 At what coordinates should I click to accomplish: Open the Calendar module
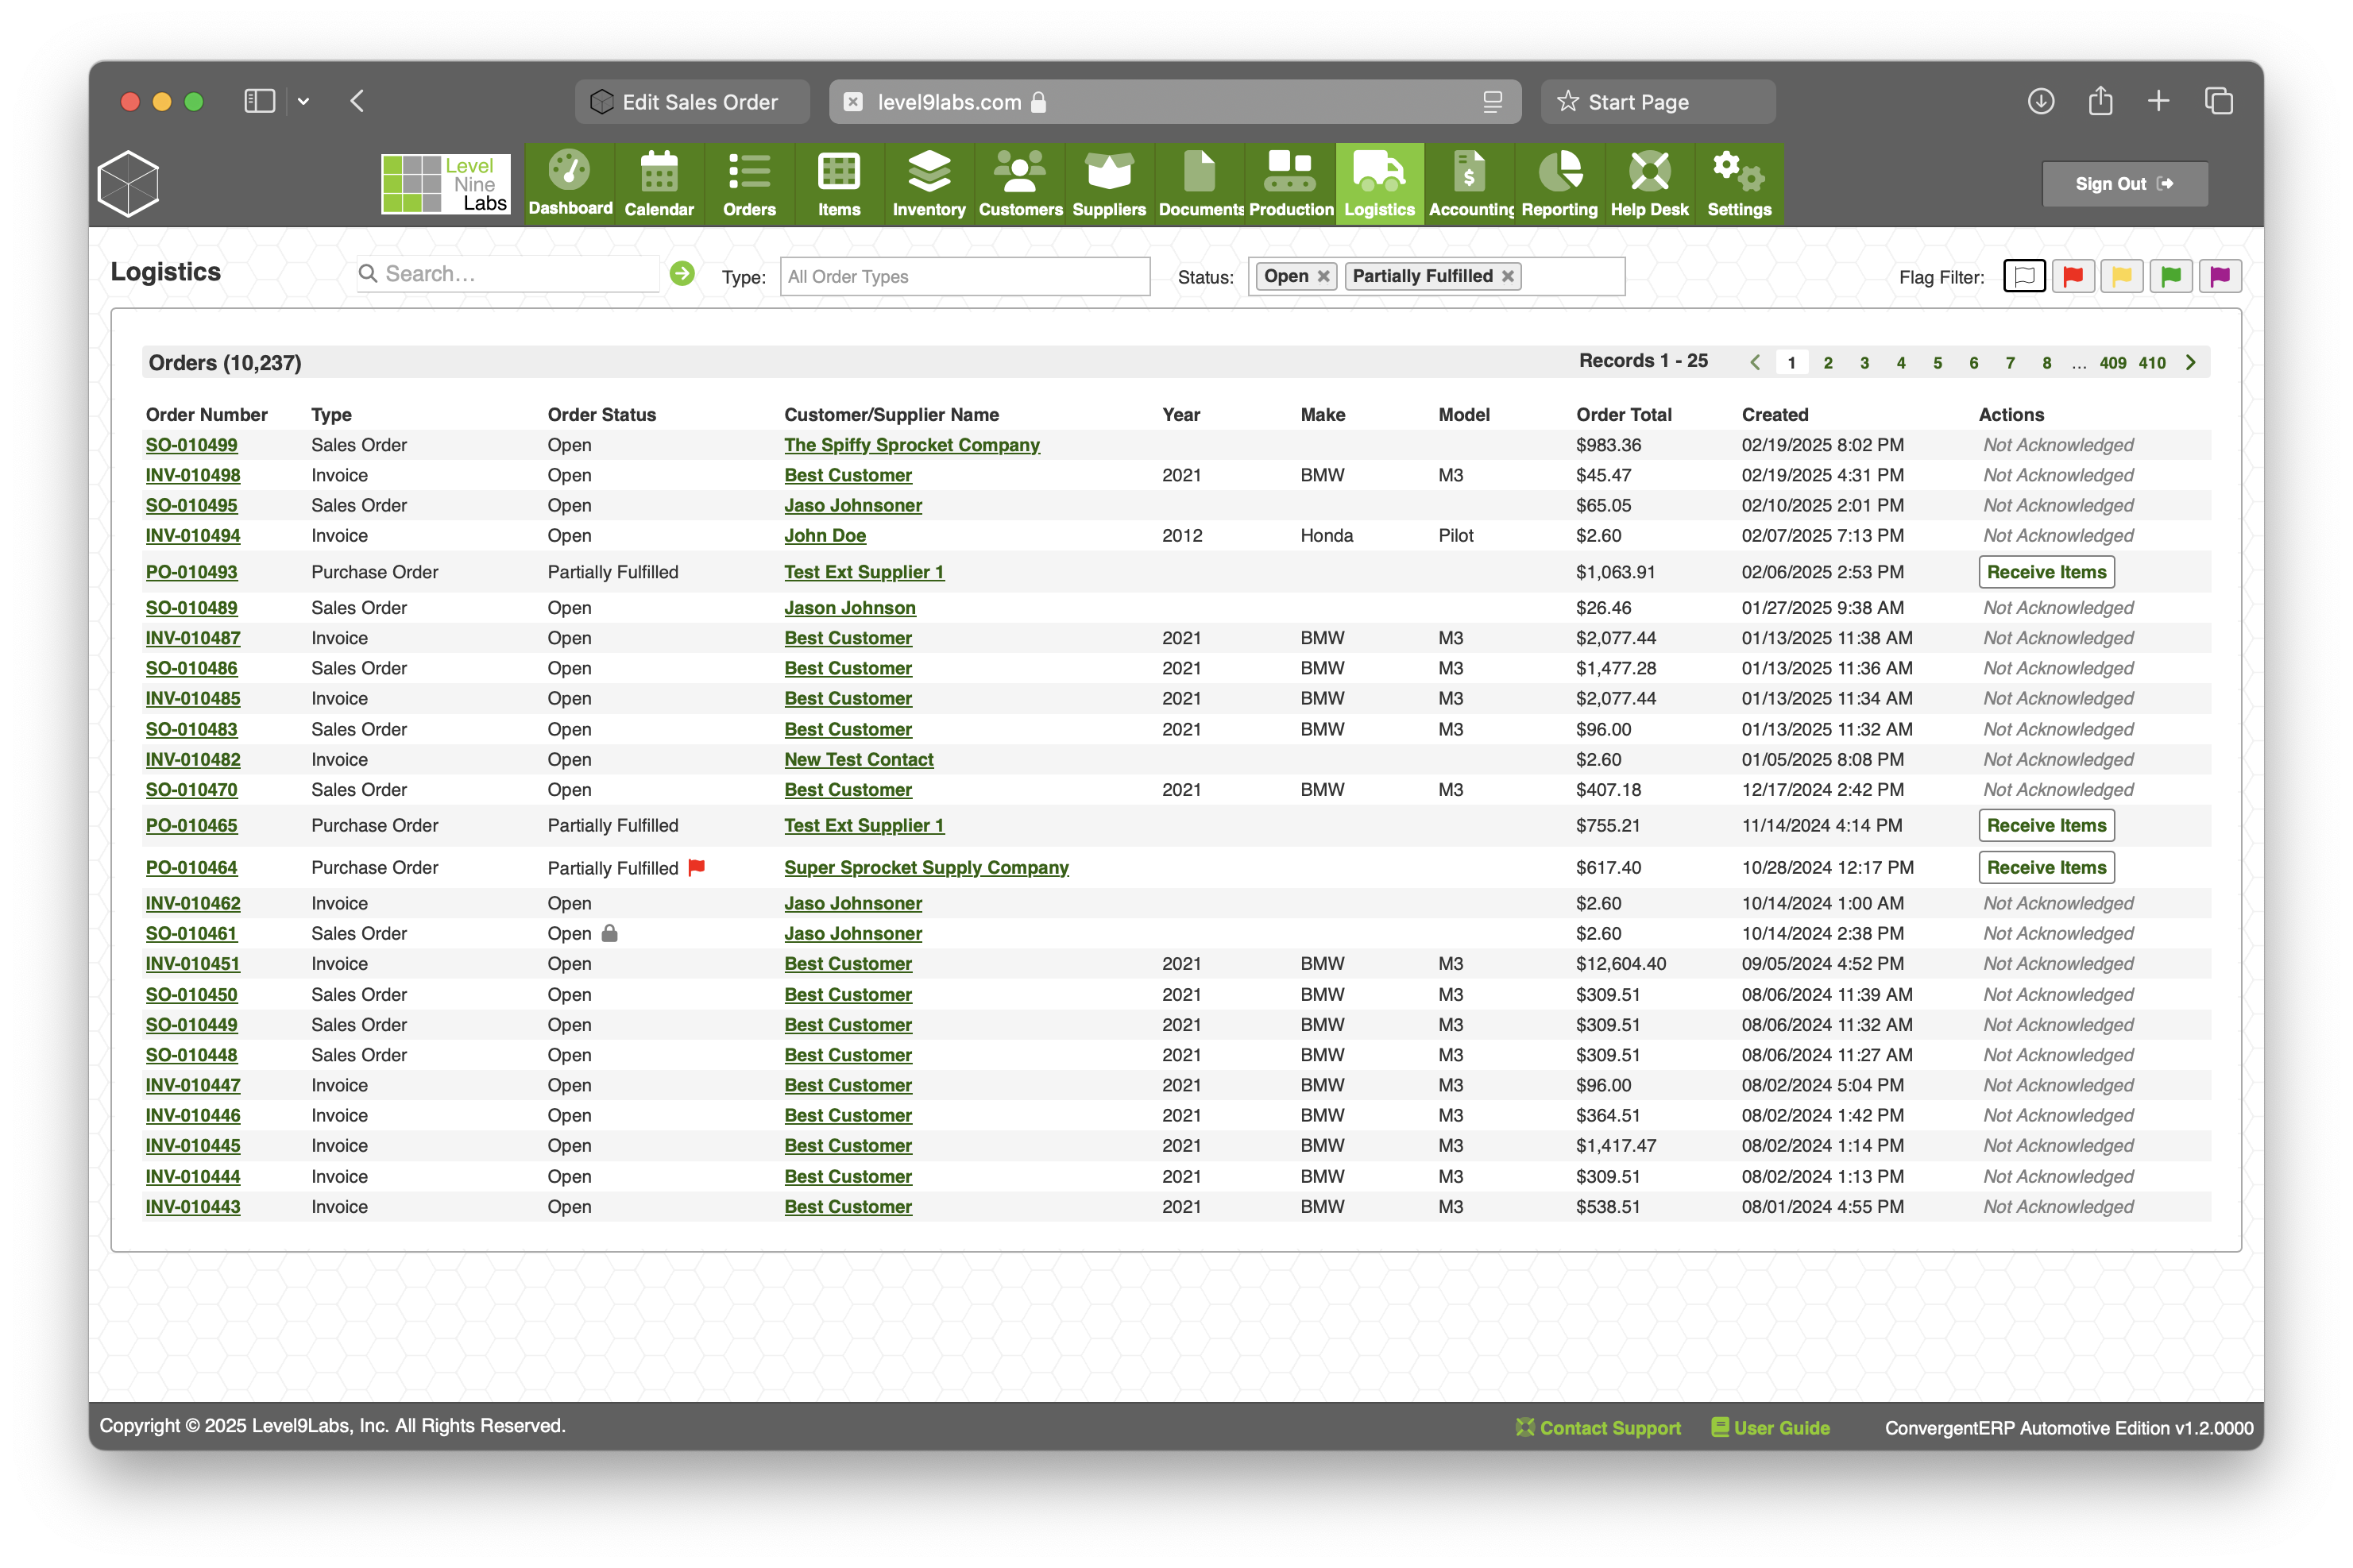659,184
